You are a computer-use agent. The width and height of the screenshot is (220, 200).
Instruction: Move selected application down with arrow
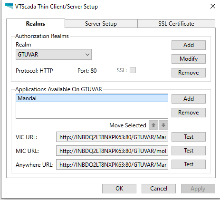point(163,125)
